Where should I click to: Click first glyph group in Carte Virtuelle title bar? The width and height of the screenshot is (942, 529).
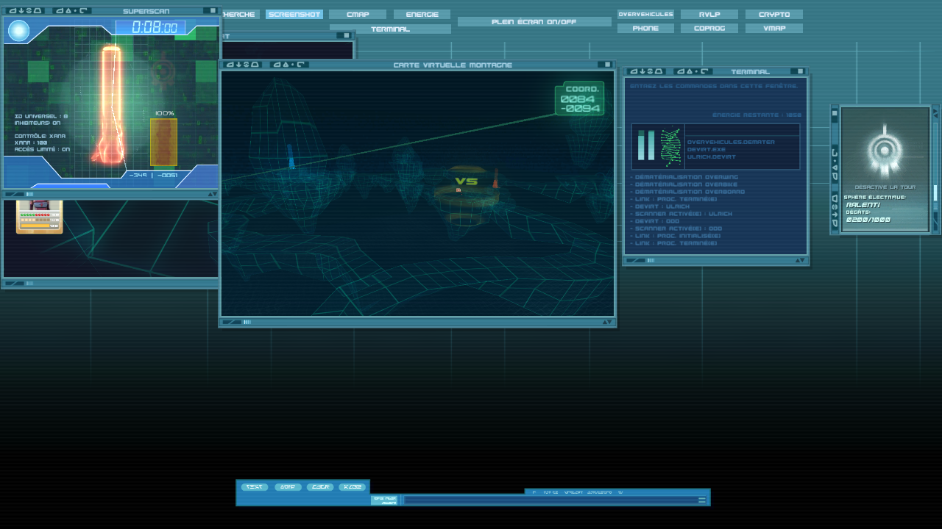243,65
